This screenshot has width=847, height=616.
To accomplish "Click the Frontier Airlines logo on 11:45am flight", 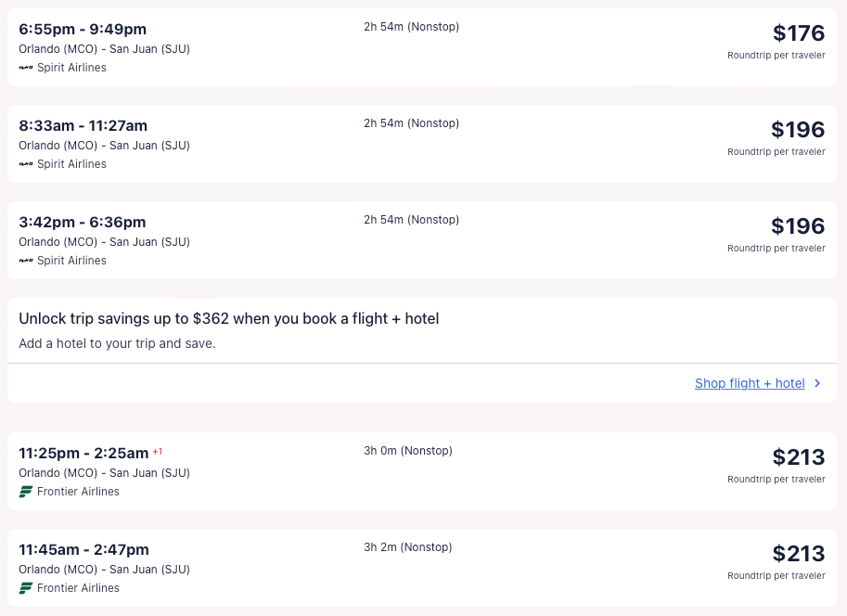I will click(26, 588).
